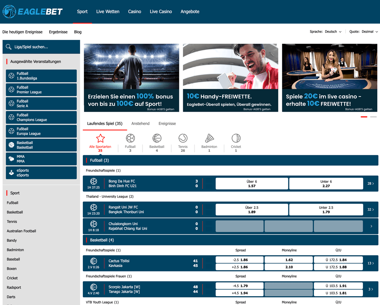Viewport: 380px width, 305px height.
Task: Expand 32 more markets for Rangsit Uni
Action: (x=370, y=209)
